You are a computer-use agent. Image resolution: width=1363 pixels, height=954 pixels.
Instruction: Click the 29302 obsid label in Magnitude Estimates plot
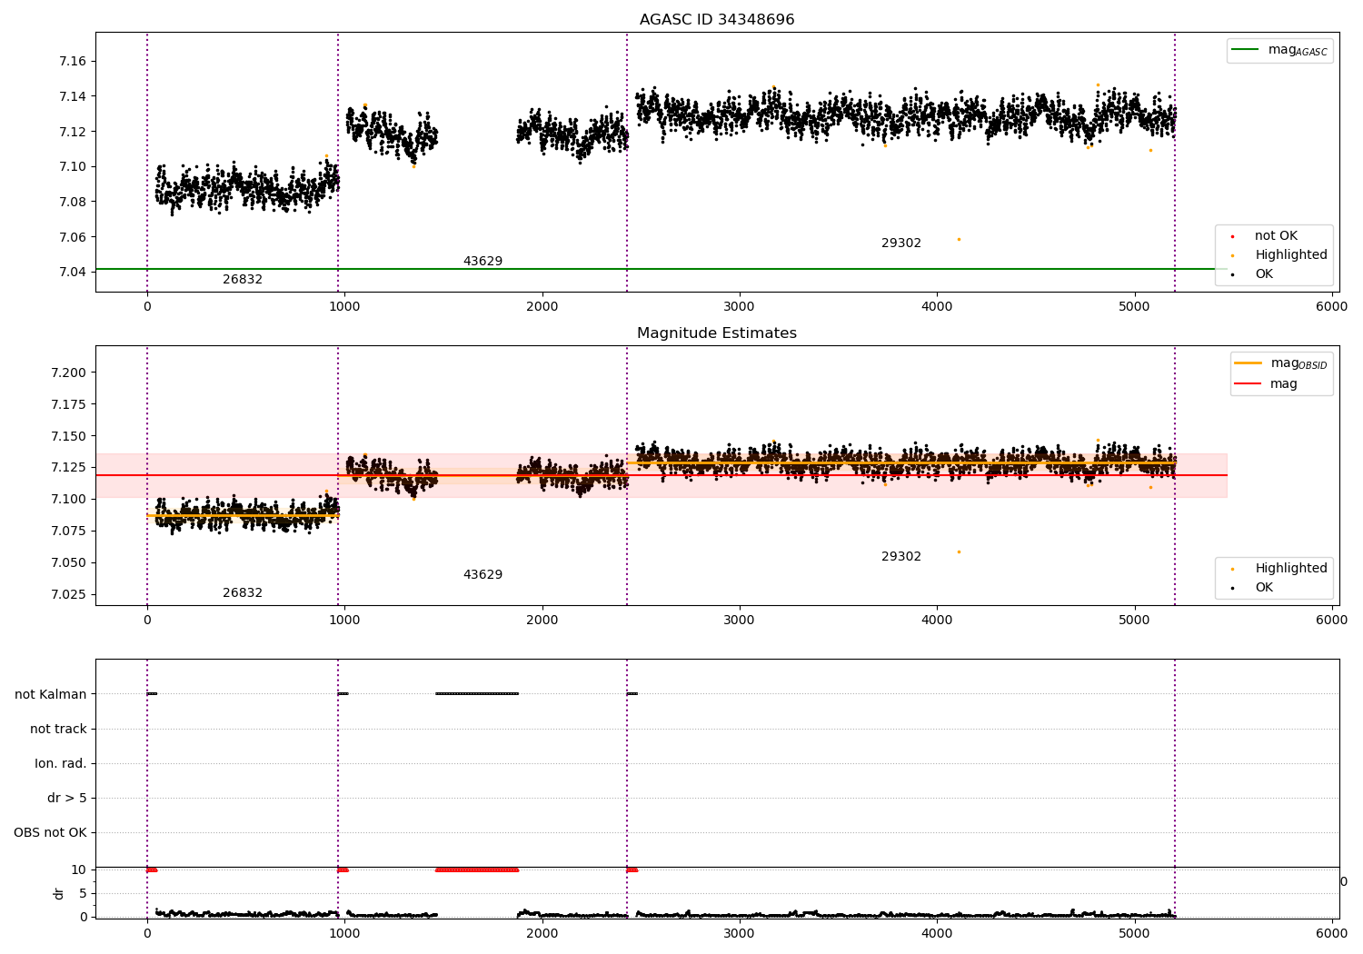901,557
